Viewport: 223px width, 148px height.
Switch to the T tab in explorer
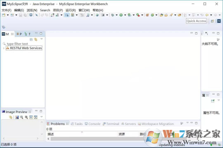click(27, 34)
